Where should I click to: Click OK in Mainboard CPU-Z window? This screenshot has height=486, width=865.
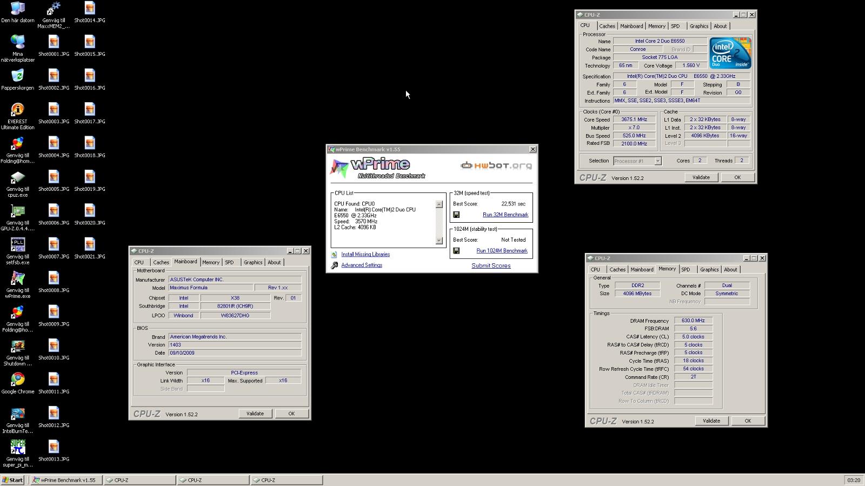(291, 414)
